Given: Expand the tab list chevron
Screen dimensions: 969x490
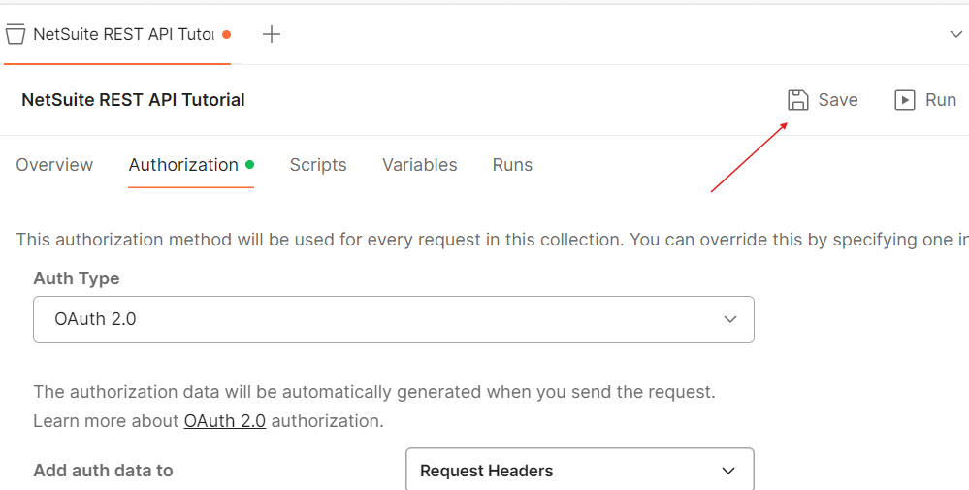Looking at the screenshot, I should click(x=955, y=34).
